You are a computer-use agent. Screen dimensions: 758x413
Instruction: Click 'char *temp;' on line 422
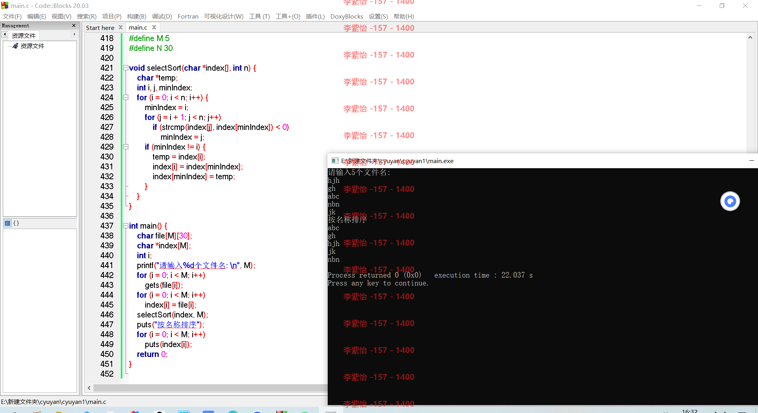[x=157, y=78]
